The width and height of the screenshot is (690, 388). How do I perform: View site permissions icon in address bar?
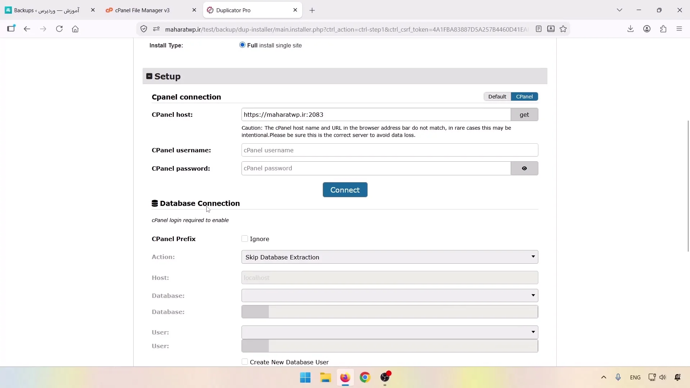(156, 29)
